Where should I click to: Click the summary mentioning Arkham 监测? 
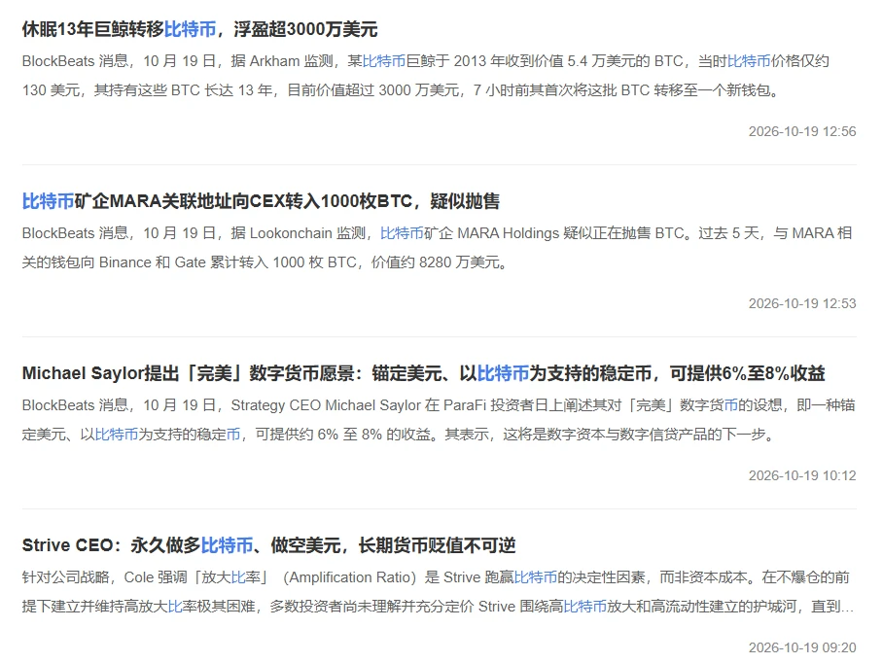pyautogui.click(x=426, y=76)
